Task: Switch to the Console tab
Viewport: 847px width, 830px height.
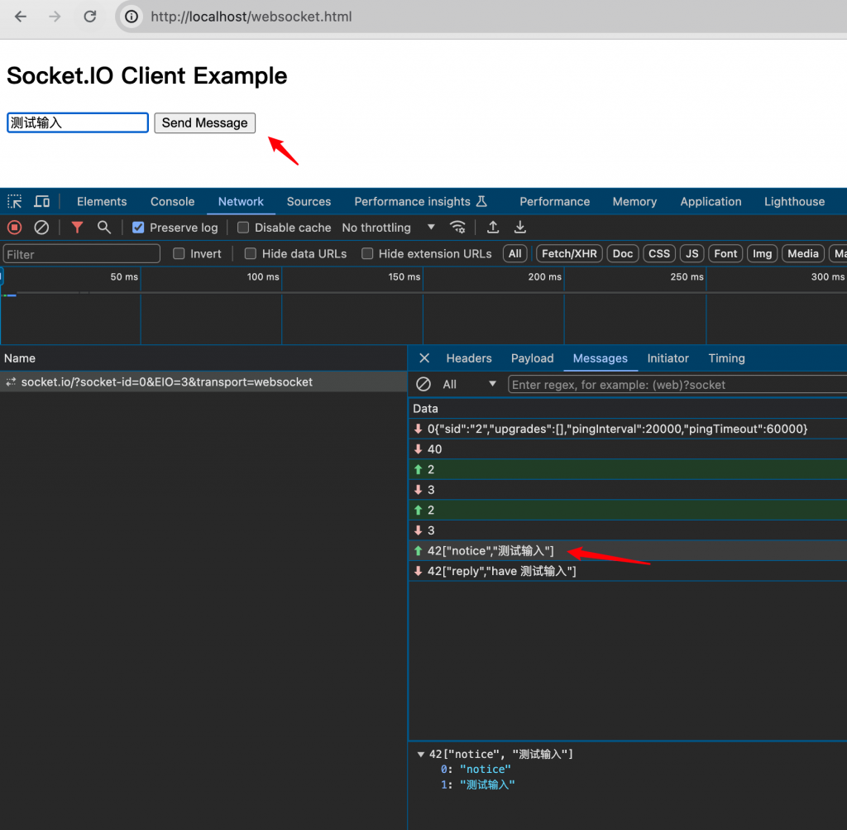Action: tap(172, 201)
